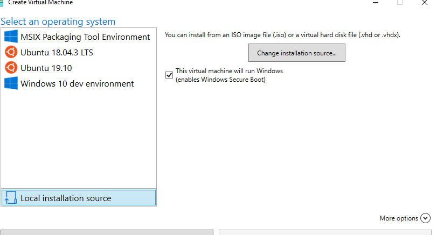Screen dimensions: 437x235
Task: Close the Create Virtual Machine window
Action: pos(425,2)
